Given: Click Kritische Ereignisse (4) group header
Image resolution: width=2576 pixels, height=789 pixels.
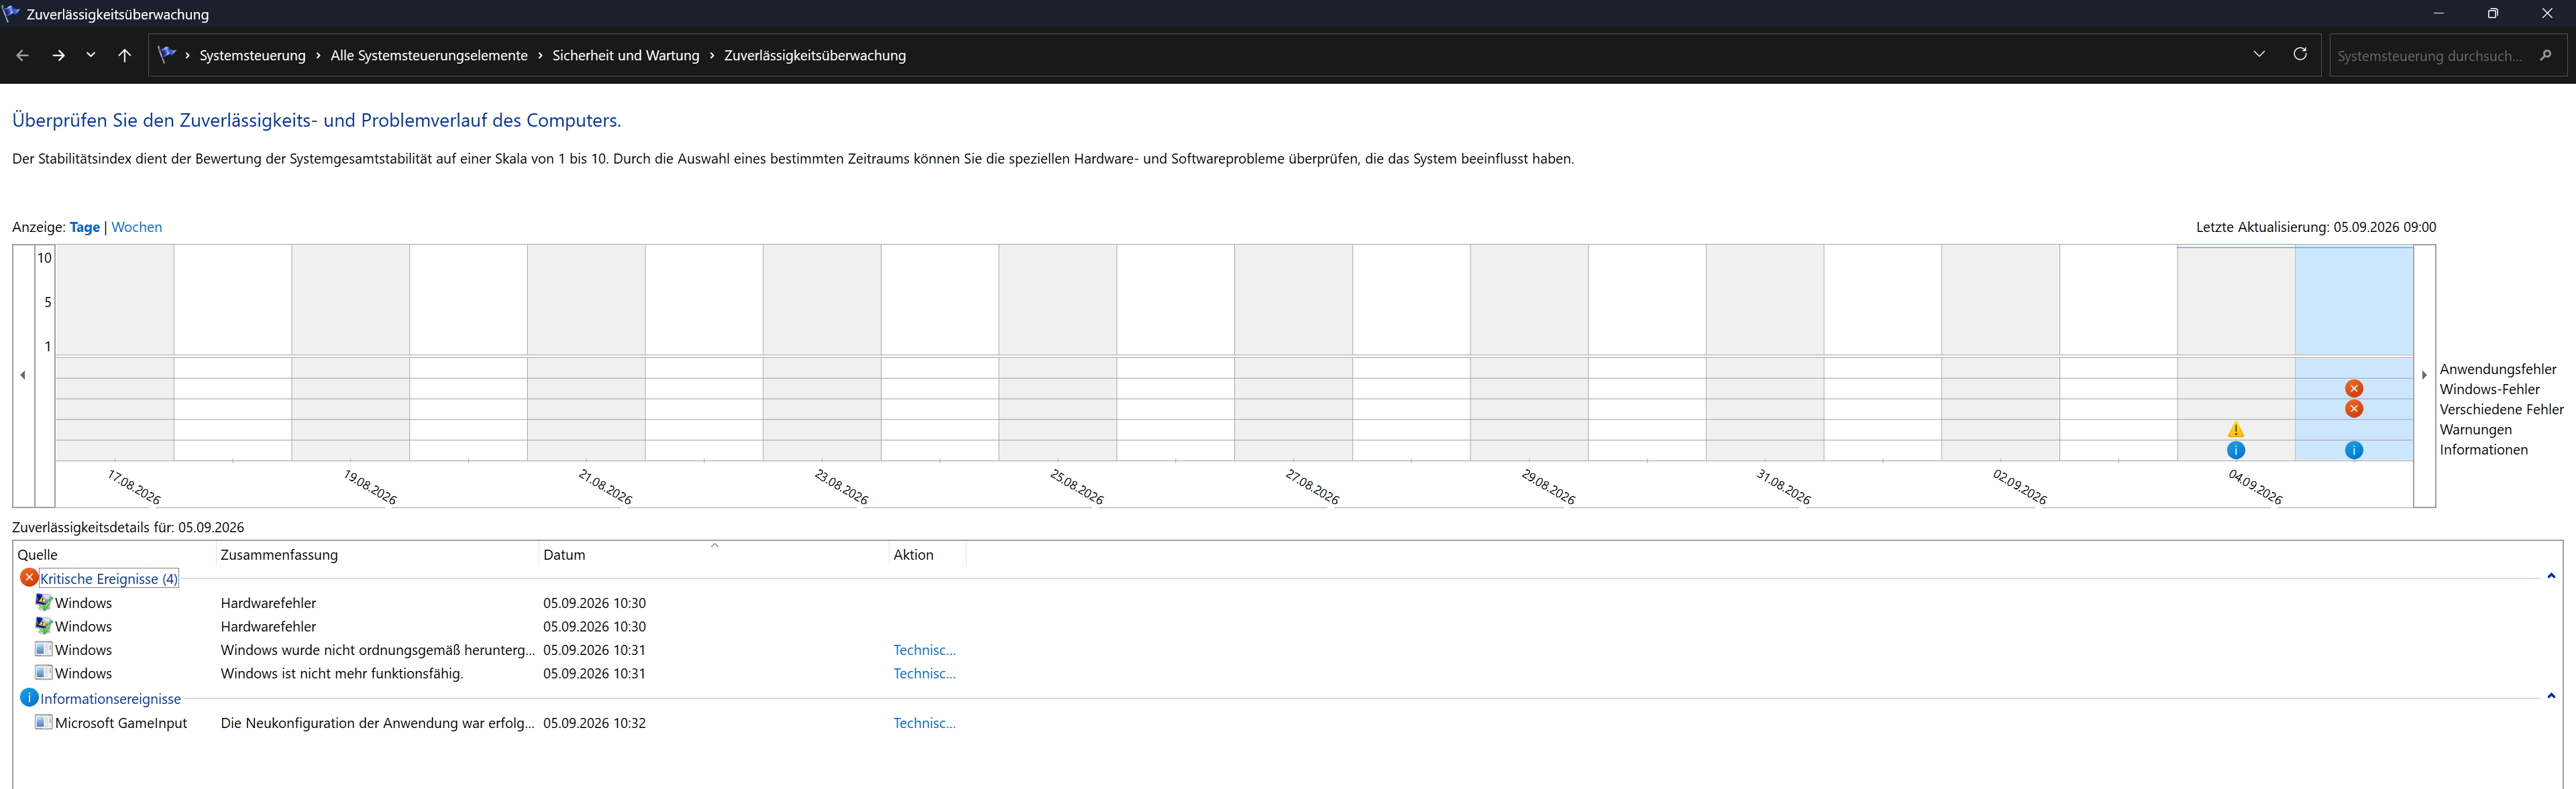Looking at the screenshot, I should pos(109,579).
